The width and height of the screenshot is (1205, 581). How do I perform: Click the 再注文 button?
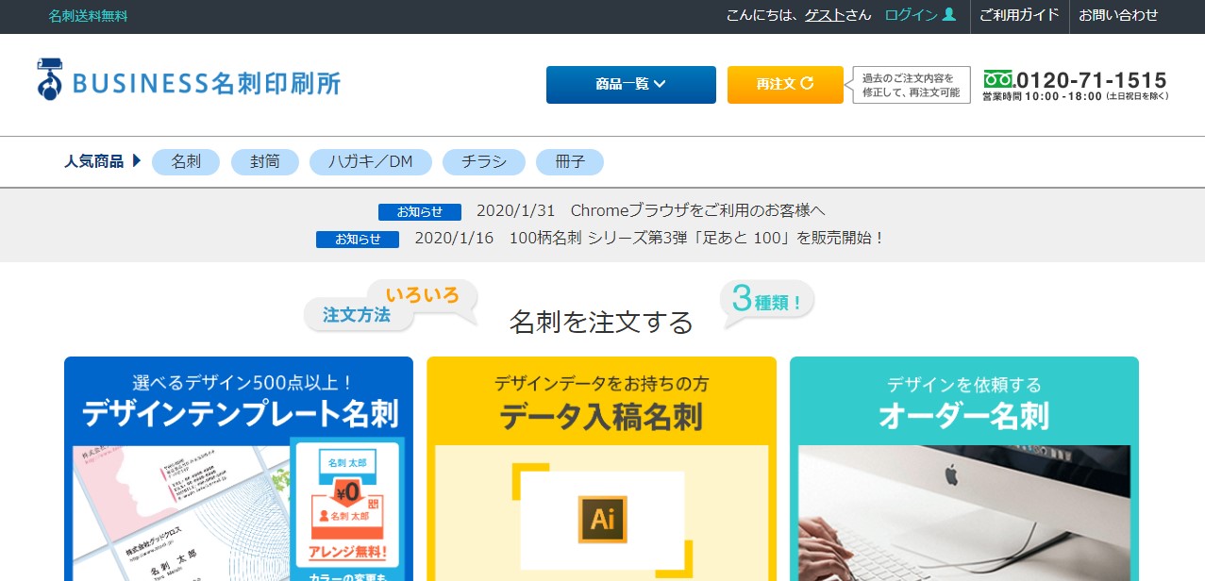point(785,85)
